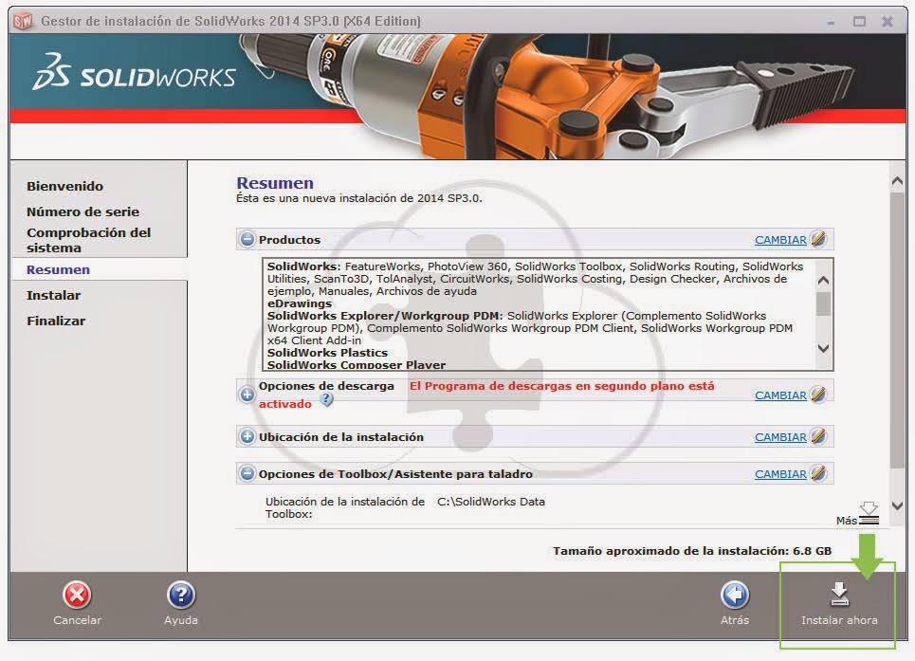The height and width of the screenshot is (661, 915).
Task: Click pencil icon beside Toolbox options CAMBIAR
Action: pos(818,474)
